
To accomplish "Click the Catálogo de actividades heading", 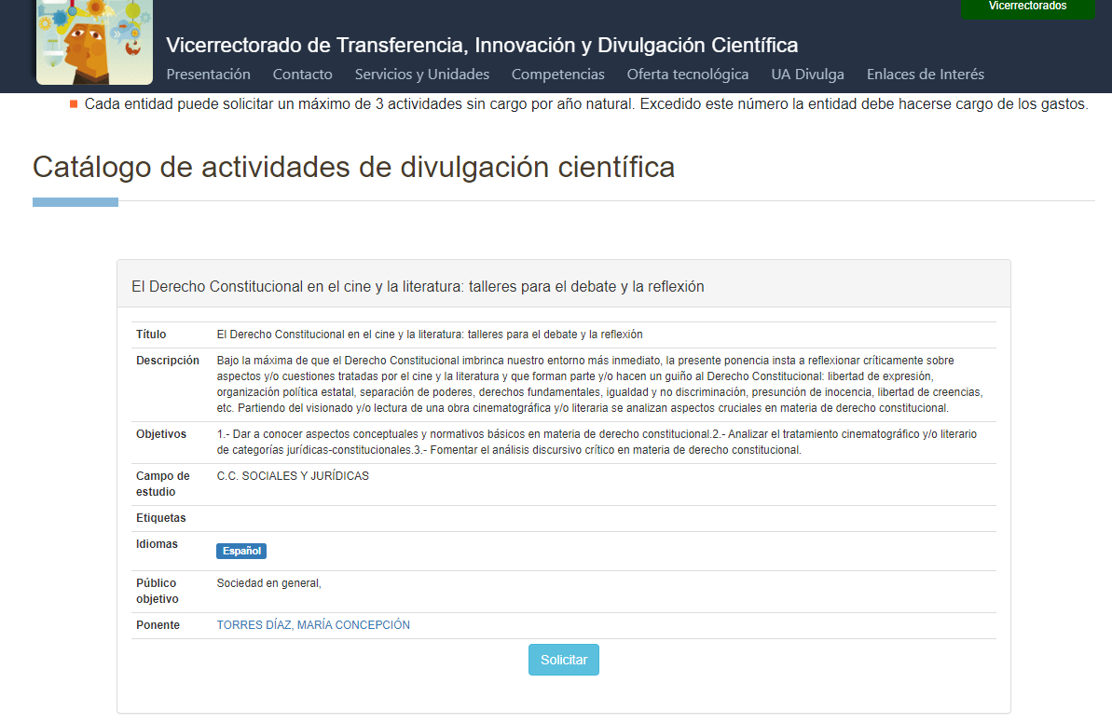I will (x=353, y=167).
